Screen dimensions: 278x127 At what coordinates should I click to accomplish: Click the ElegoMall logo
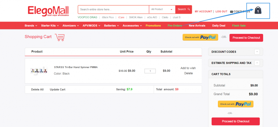tap(48, 11)
